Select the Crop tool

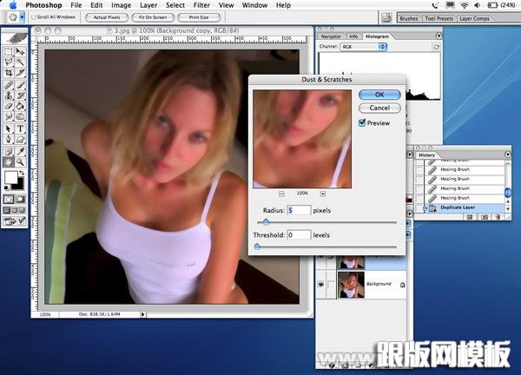[x=9, y=72]
